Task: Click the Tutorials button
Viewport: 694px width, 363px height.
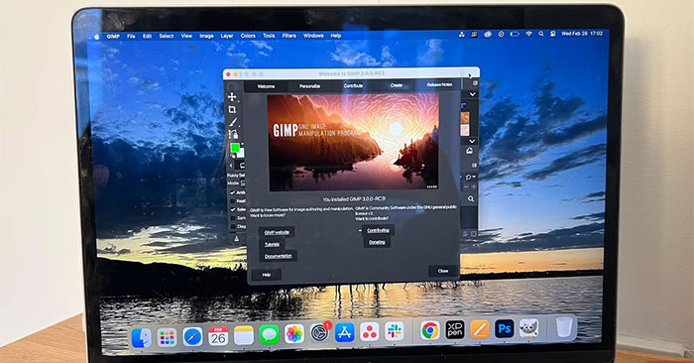Action: point(272,244)
